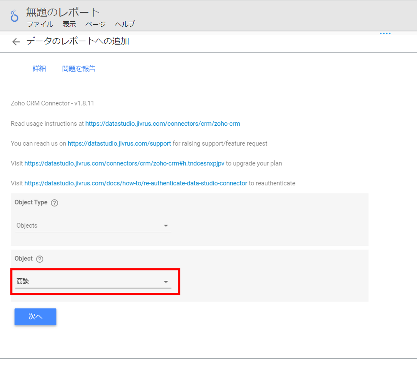Go back using the left arrow

(16, 42)
